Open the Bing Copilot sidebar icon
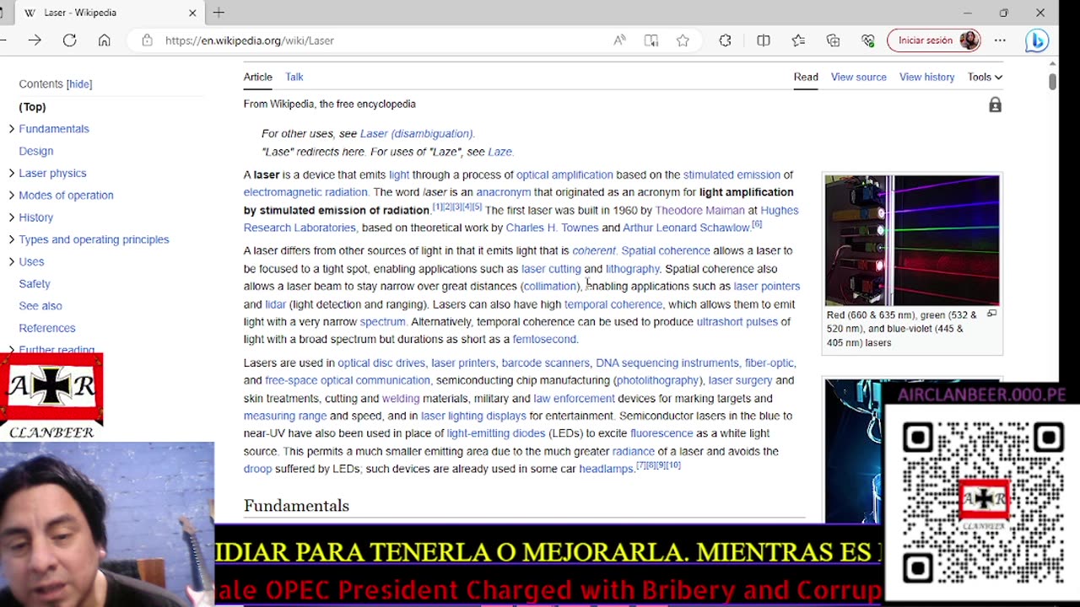The image size is (1080, 607). point(1037,40)
